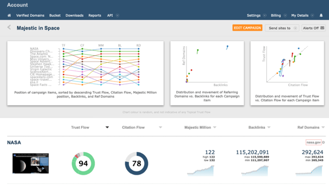
Task: Click the EDIT CAMPAIGN button
Action: coord(247,28)
